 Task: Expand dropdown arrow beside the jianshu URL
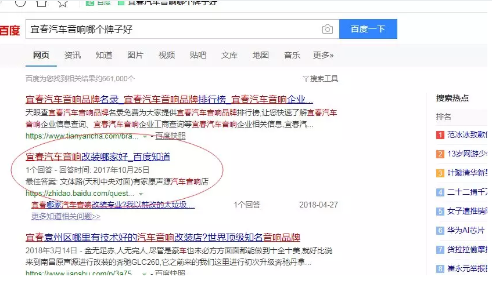pos(144,274)
